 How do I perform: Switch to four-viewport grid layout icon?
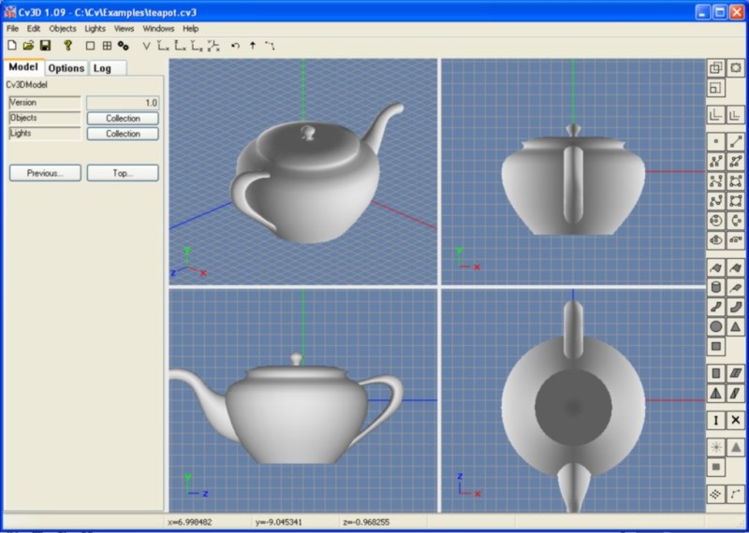107,46
